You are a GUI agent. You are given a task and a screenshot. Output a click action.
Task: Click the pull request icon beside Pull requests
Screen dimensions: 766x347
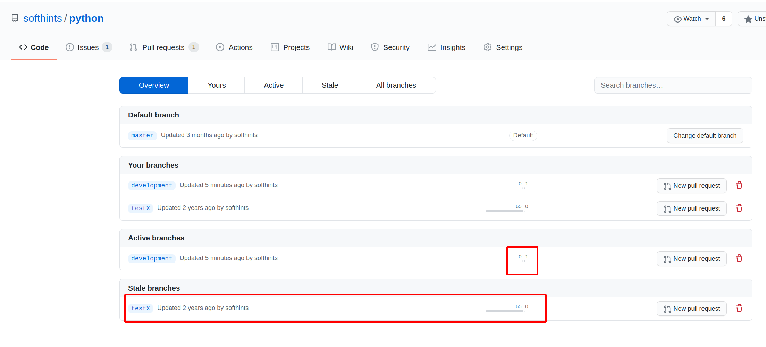click(x=133, y=47)
